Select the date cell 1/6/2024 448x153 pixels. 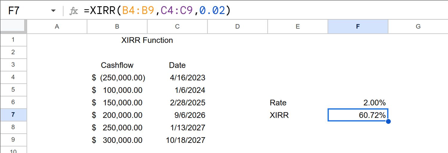point(177,90)
